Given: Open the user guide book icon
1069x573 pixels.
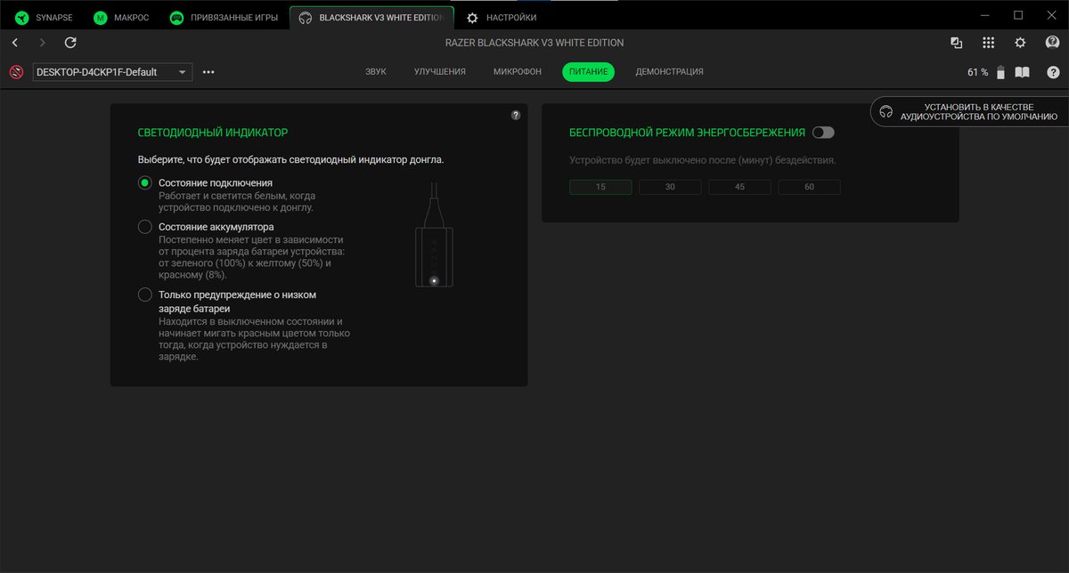Looking at the screenshot, I should (1023, 72).
